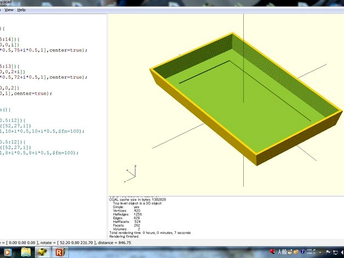This screenshot has height=258, width=344.
Task: Open the file explorer folder taskbar icon
Action: point(25,252)
